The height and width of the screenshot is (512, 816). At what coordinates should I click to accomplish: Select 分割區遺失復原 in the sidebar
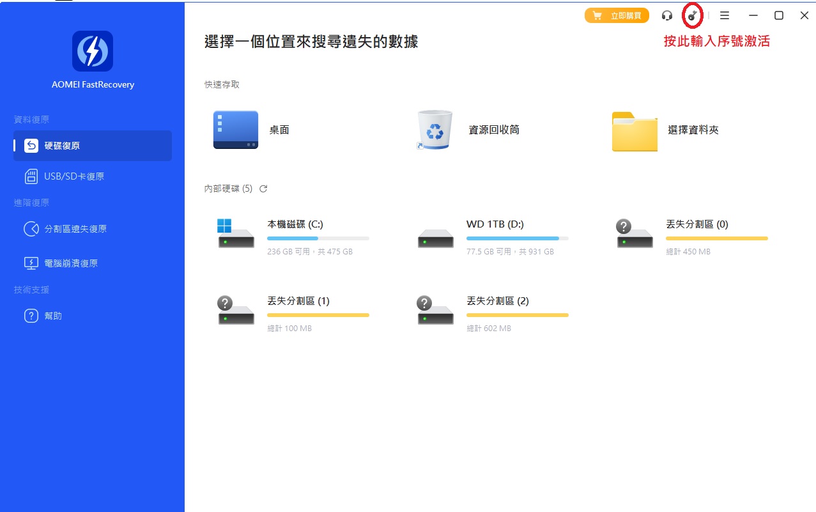point(31,229)
